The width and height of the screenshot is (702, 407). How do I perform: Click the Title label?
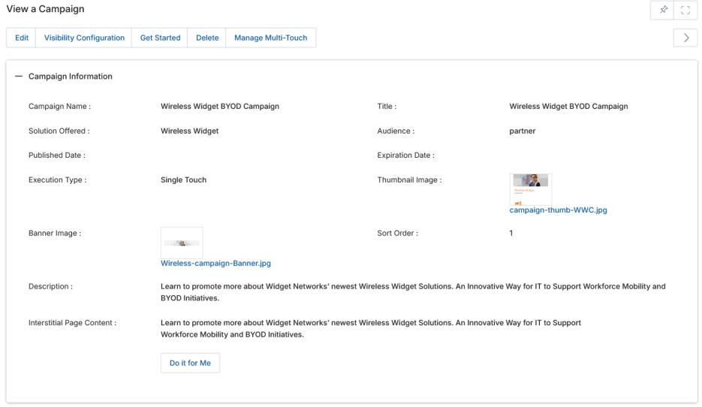pyautogui.click(x=387, y=106)
